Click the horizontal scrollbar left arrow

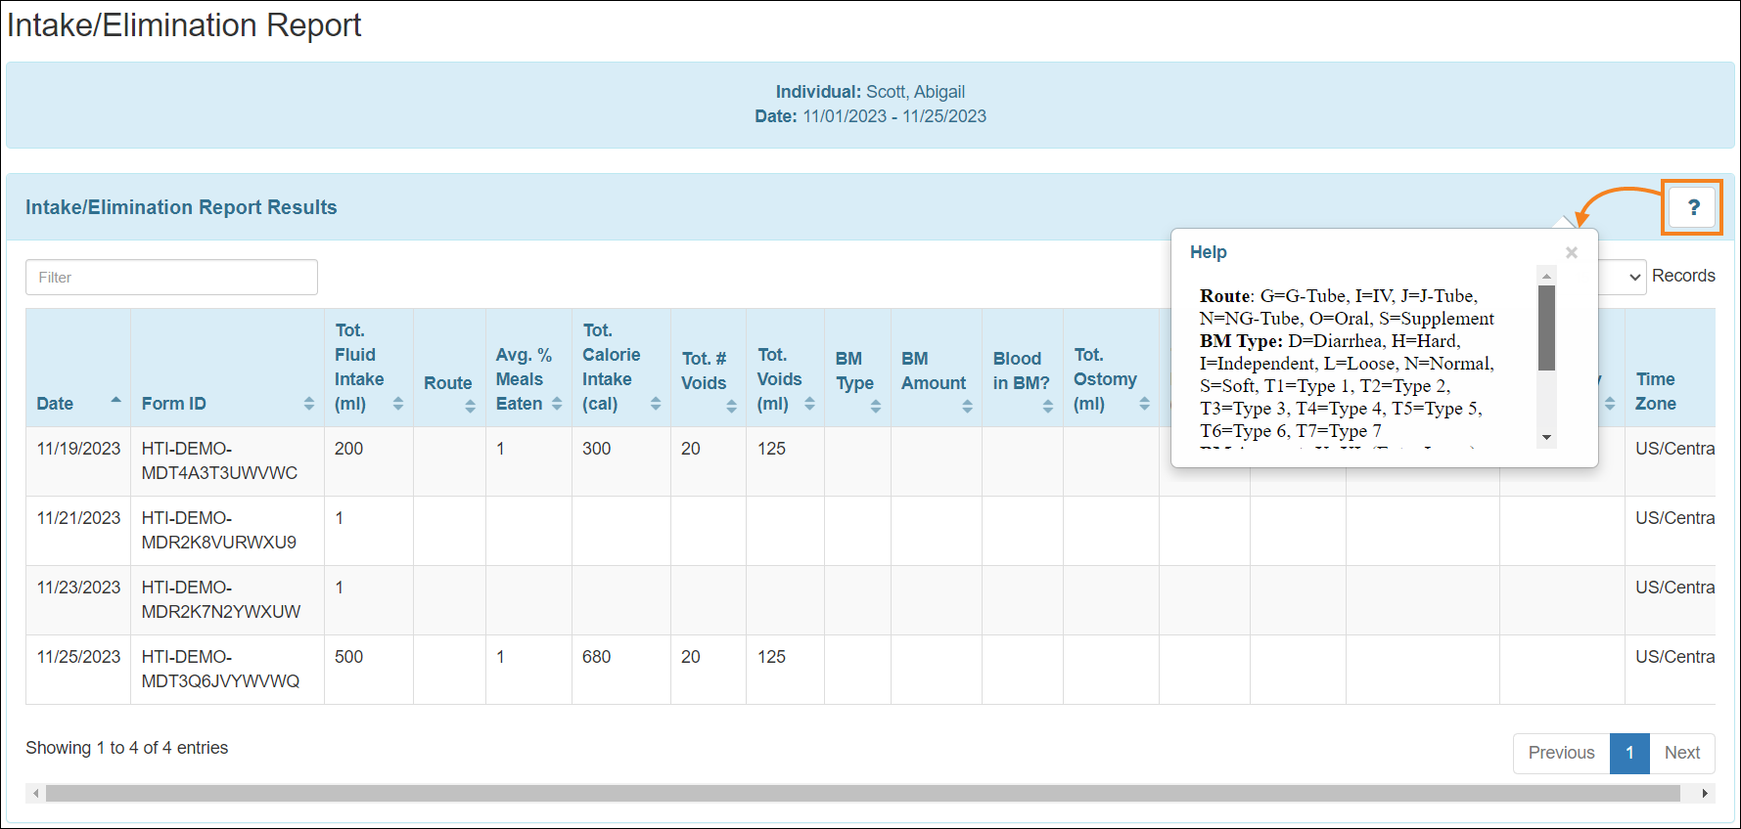coord(36,793)
